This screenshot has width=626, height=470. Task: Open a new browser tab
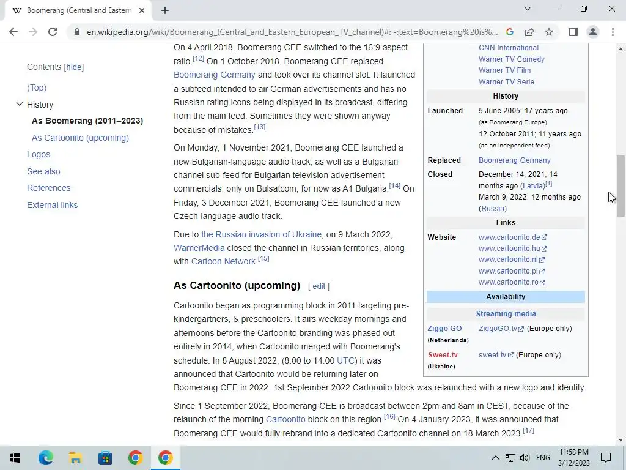[165, 10]
